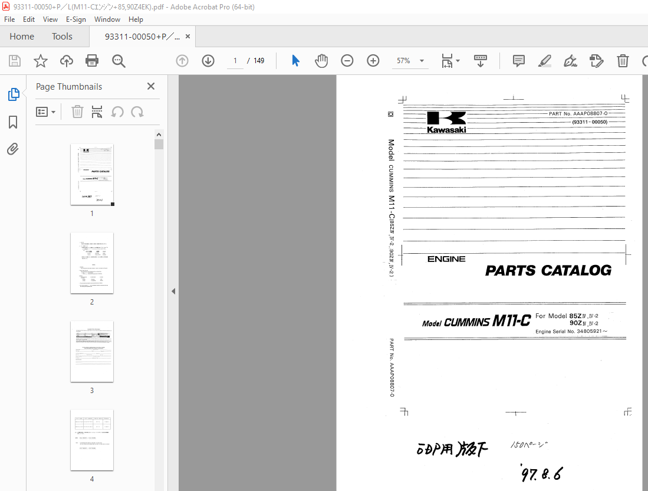Add document to starred favorites
Viewport: 648px width, 491px height.
pyautogui.click(x=41, y=61)
